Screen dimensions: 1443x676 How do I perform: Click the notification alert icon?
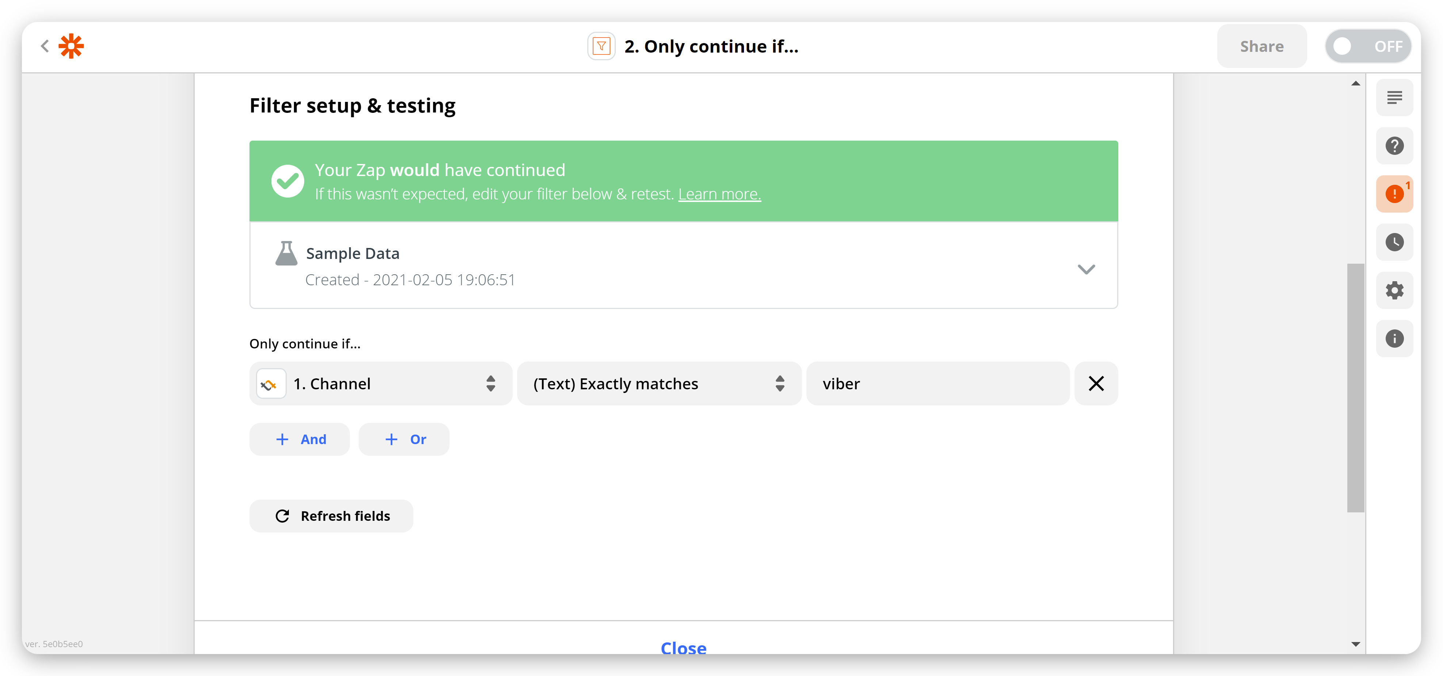click(1395, 194)
